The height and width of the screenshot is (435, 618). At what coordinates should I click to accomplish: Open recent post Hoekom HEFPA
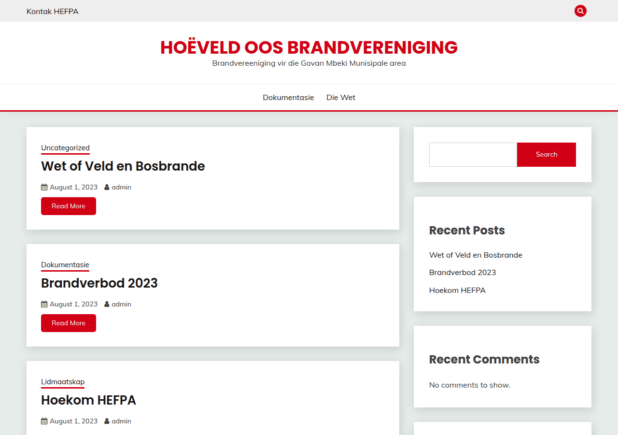pyautogui.click(x=457, y=290)
